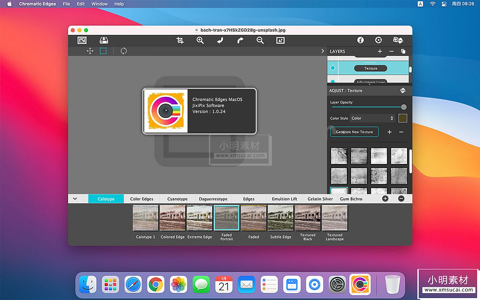Open the preferences gear icon
The width and height of the screenshot is (480, 300).
[378, 40]
